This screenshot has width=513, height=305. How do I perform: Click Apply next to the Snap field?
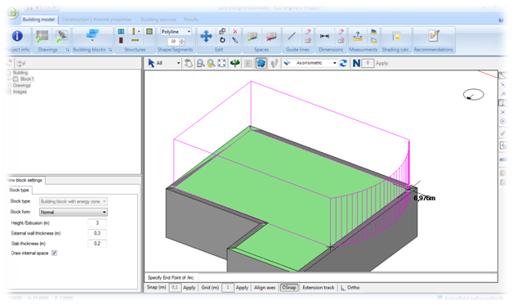189,288
